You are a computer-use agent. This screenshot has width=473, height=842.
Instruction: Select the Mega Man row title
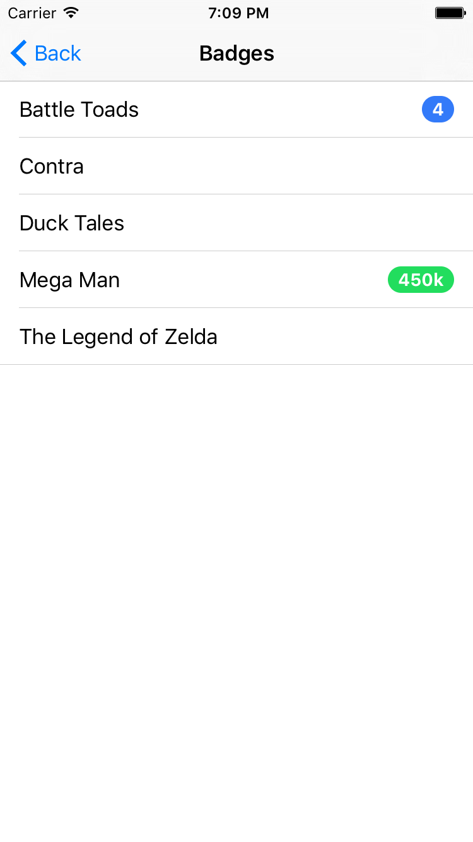[x=69, y=280]
